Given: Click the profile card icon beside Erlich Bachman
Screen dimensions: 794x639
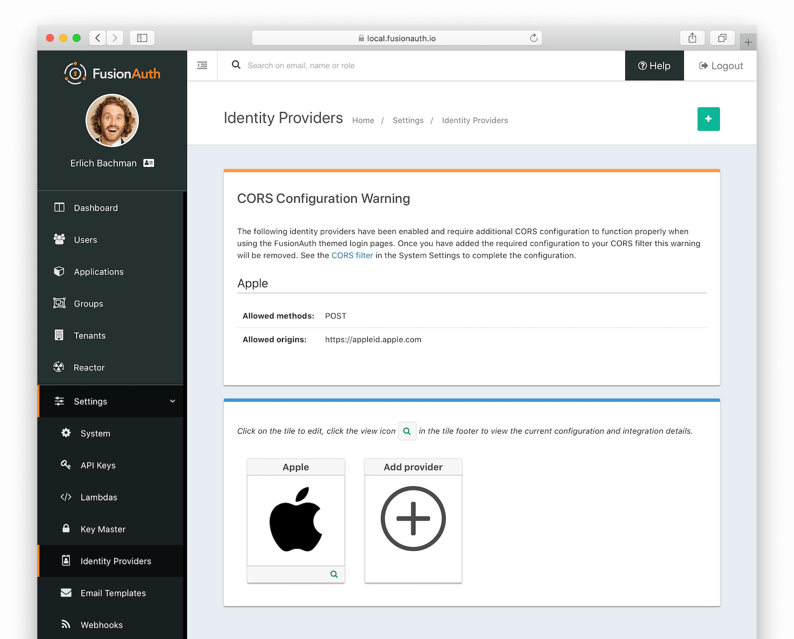Looking at the screenshot, I should (149, 163).
